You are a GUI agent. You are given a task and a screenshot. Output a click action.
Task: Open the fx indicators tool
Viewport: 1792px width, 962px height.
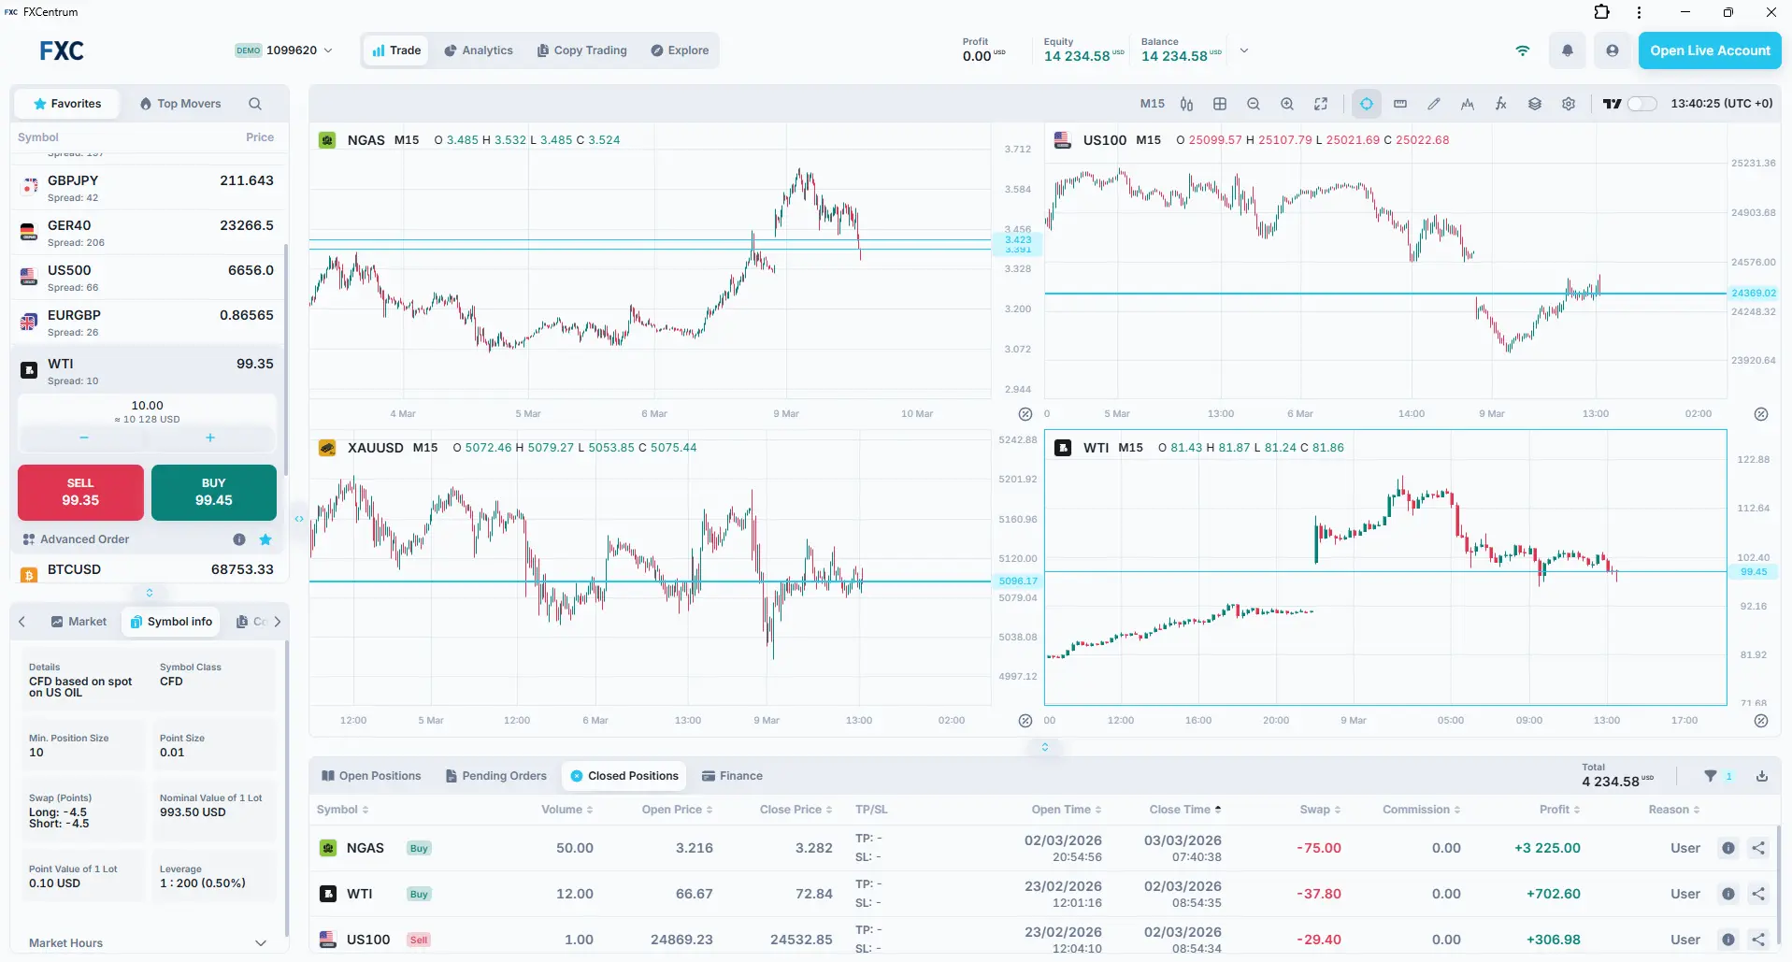(x=1500, y=103)
